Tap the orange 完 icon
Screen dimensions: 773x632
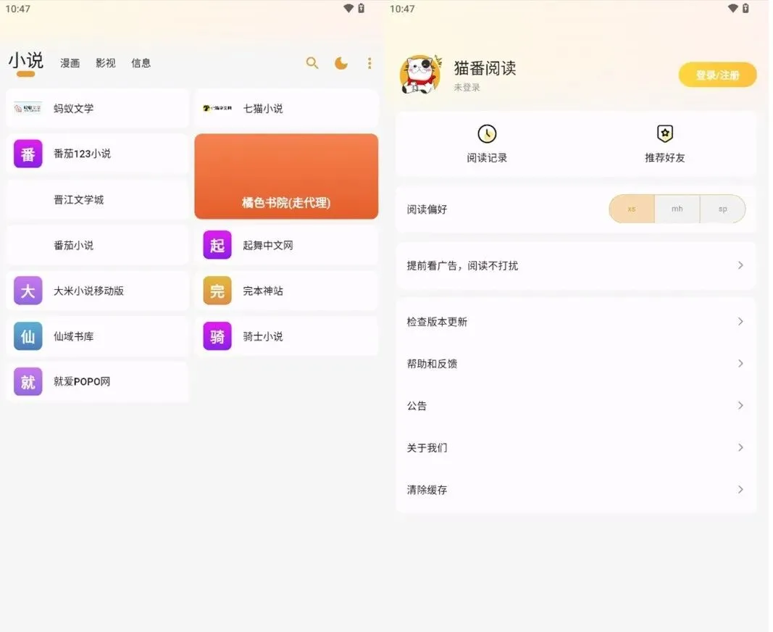[x=217, y=291]
